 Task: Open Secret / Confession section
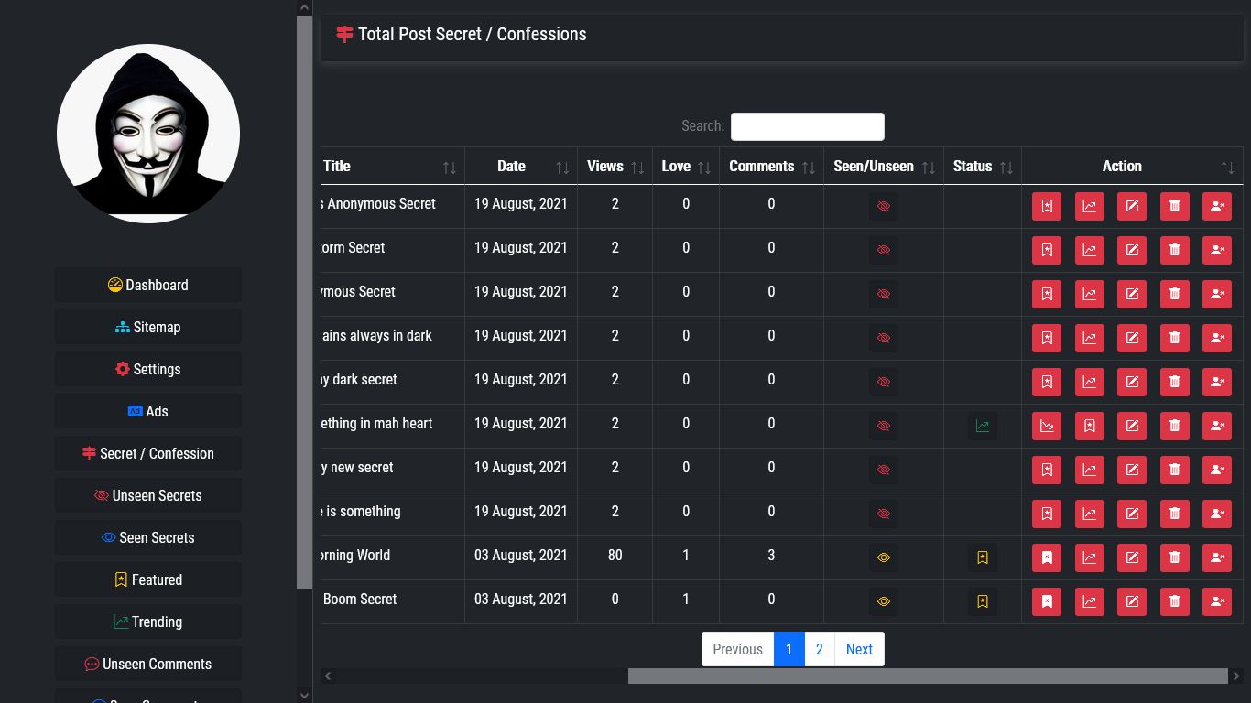[147, 453]
